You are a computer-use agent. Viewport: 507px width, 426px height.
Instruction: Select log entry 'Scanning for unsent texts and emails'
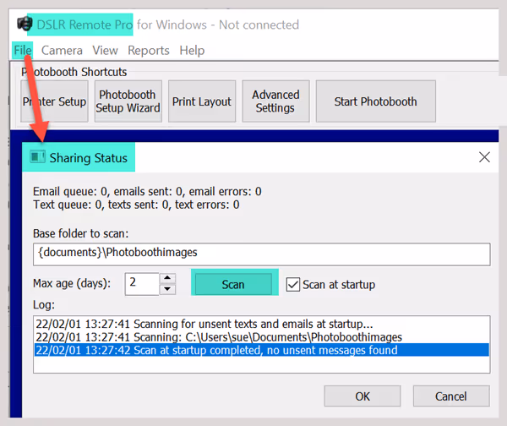pyautogui.click(x=262, y=324)
